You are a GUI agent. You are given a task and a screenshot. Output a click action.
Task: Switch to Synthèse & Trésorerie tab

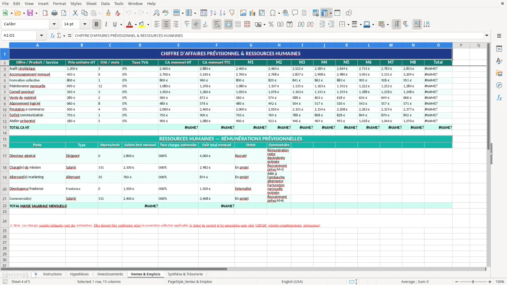[x=185, y=274]
